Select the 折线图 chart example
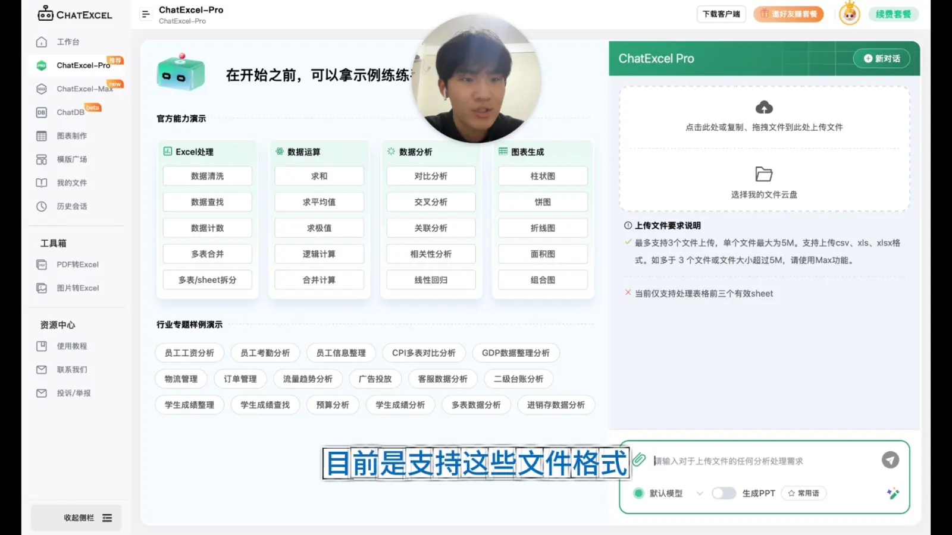The image size is (952, 535). (x=543, y=228)
